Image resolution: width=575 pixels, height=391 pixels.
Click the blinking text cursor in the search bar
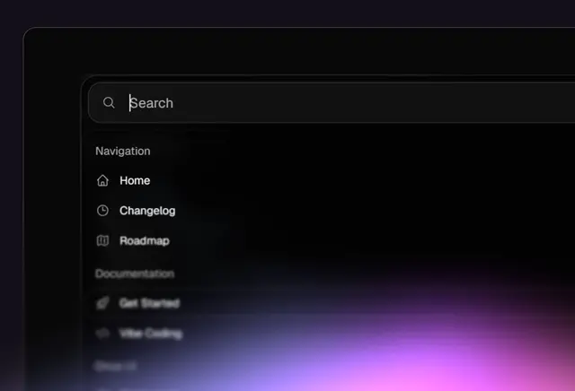[x=129, y=103]
